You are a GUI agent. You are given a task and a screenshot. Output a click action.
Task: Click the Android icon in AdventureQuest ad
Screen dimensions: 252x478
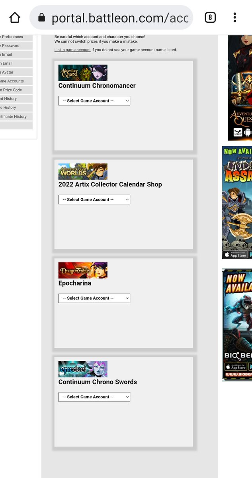click(248, 133)
